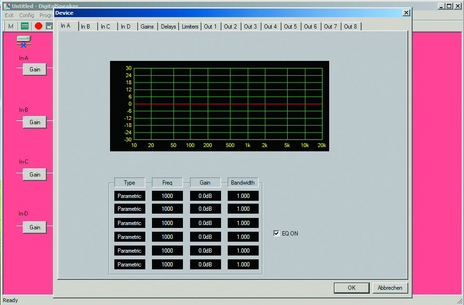Select the Out 3 tab
The width and height of the screenshot is (464, 305).
pos(251,27)
